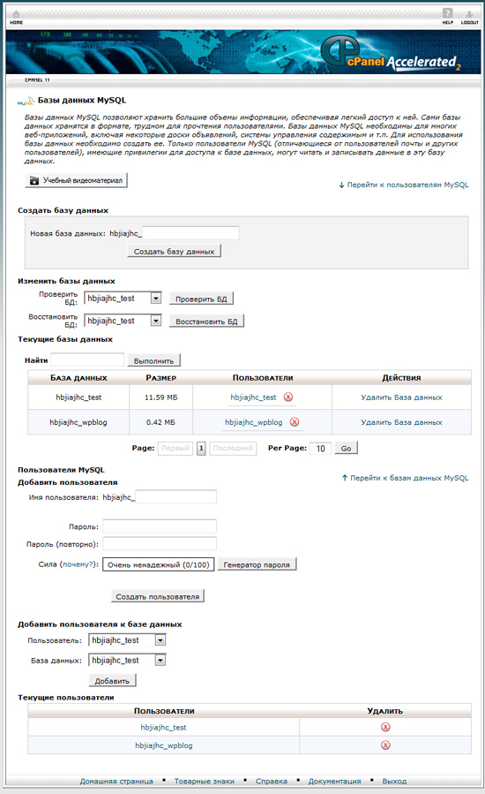Delete the hbjiajhc_test database
The height and width of the screenshot is (794, 485).
click(x=401, y=397)
